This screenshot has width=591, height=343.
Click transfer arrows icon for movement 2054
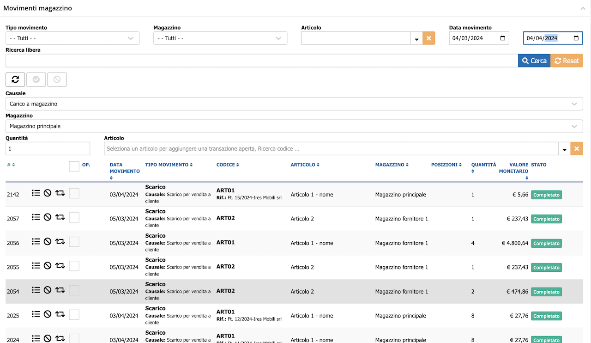pyautogui.click(x=60, y=290)
